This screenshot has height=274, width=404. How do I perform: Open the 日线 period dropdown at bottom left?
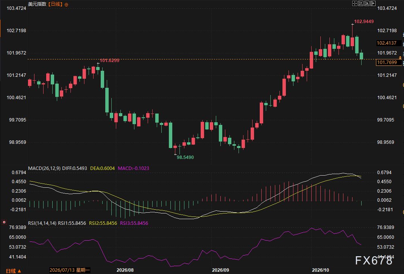pyautogui.click(x=14, y=271)
